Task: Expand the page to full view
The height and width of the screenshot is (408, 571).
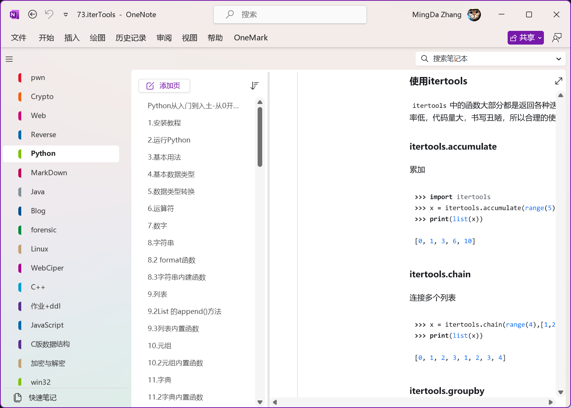Action: (x=558, y=81)
